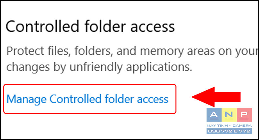
Task: Click the word 'folder' in the heading
Action: (x=105, y=26)
